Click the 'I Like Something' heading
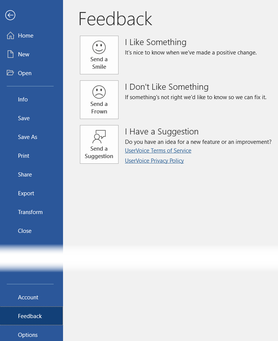Image resolution: width=278 pixels, height=341 pixels. (x=155, y=42)
